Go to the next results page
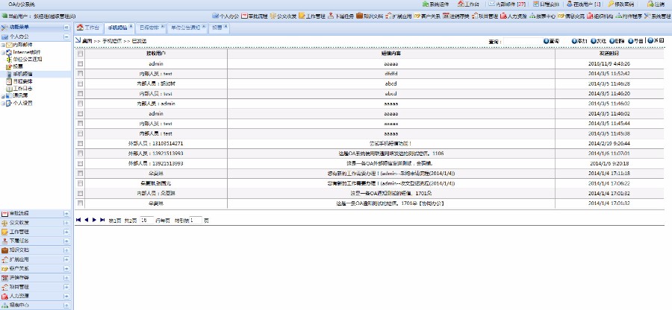The width and height of the screenshot is (672, 310). coord(94,220)
